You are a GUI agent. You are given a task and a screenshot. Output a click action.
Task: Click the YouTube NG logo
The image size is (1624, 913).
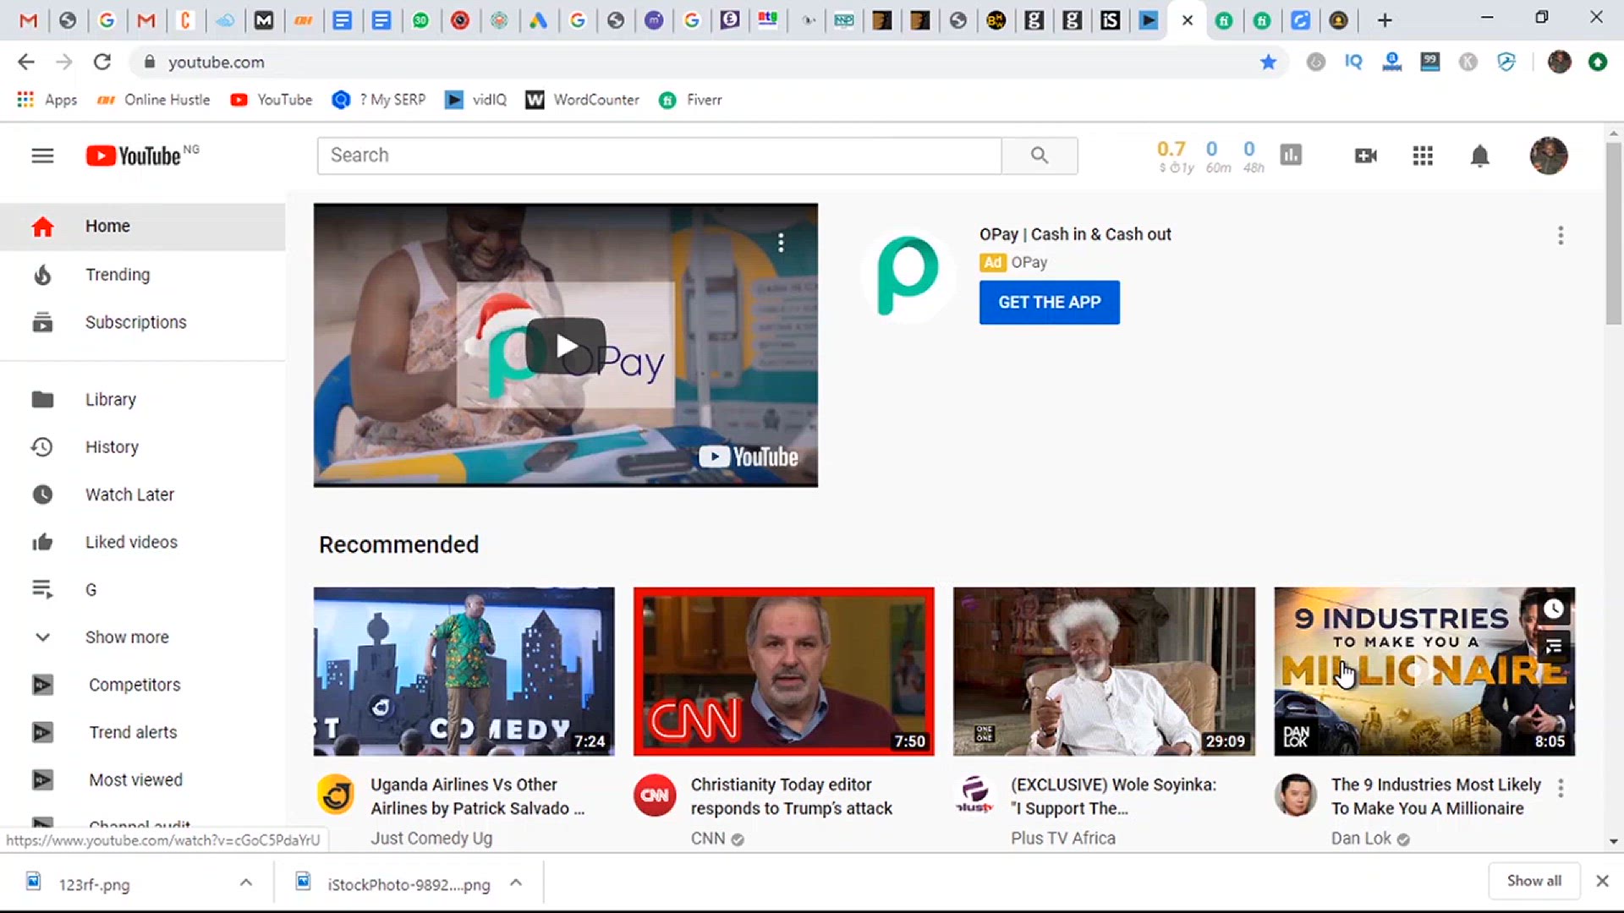click(x=142, y=156)
